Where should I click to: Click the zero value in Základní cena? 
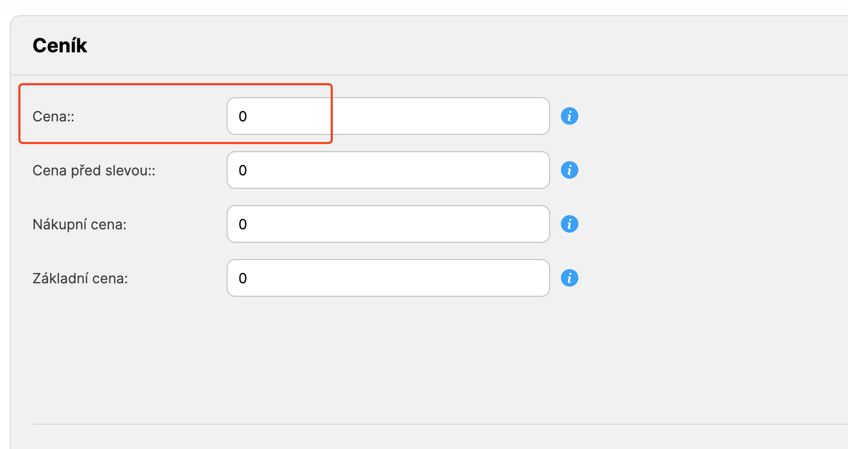[243, 278]
